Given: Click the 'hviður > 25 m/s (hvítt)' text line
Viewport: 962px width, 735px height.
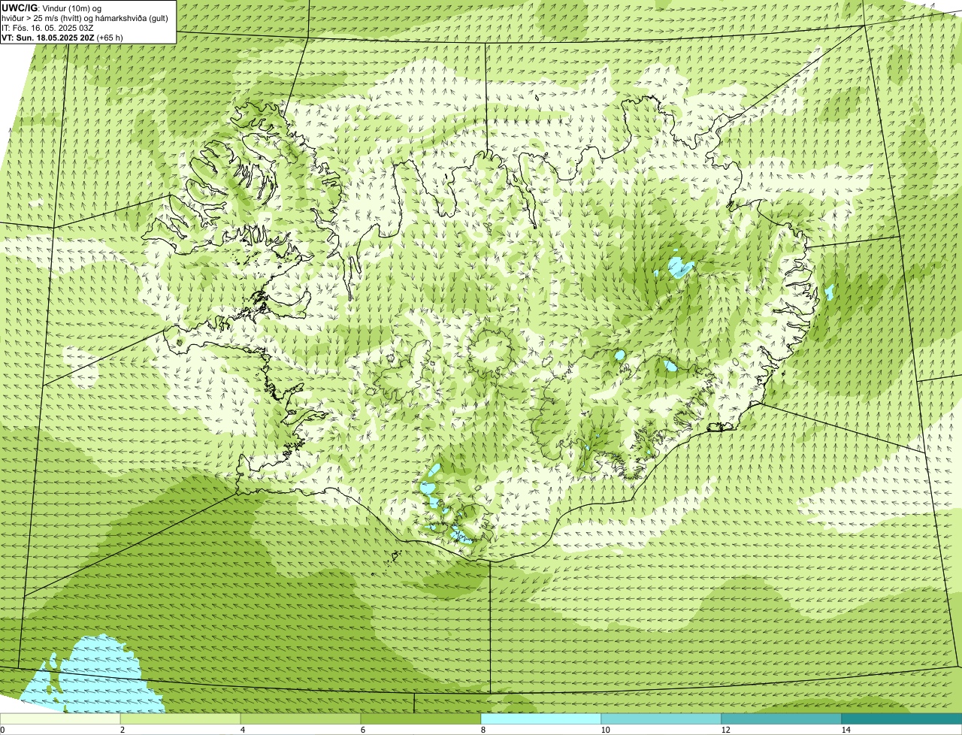Looking at the screenshot, I should 85,17.
